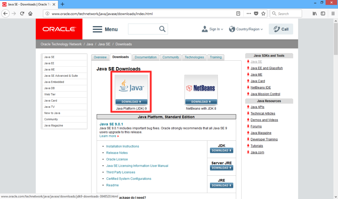Switch to the Community tab
The image size is (338, 199).
click(x=171, y=57)
